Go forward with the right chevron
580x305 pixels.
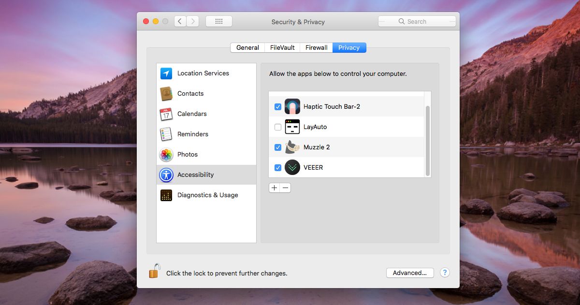pos(193,21)
